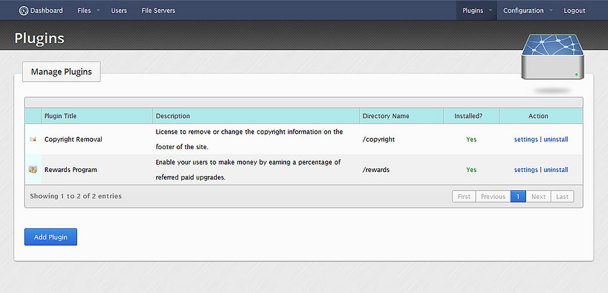Expand the Files menu dropdown arrow

pyautogui.click(x=97, y=11)
